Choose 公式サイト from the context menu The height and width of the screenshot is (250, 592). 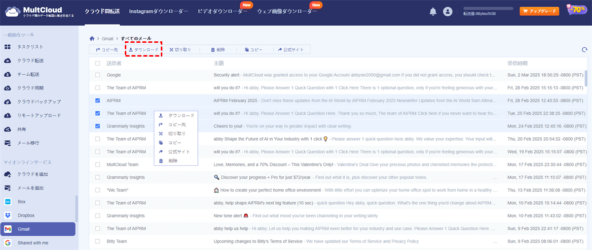176,152
